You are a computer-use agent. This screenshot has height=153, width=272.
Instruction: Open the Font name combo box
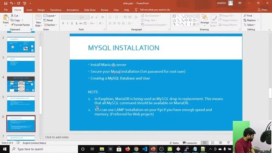click(71, 17)
